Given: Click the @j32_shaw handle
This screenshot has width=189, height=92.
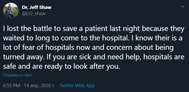Looking at the screenshot, I should (x=34, y=14).
